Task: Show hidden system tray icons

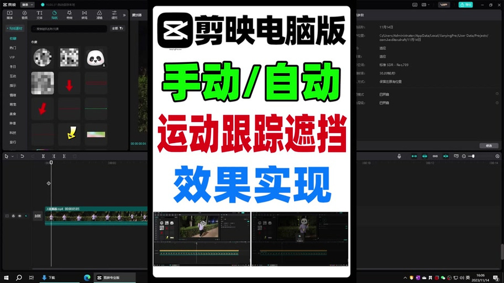Action: 405,278
